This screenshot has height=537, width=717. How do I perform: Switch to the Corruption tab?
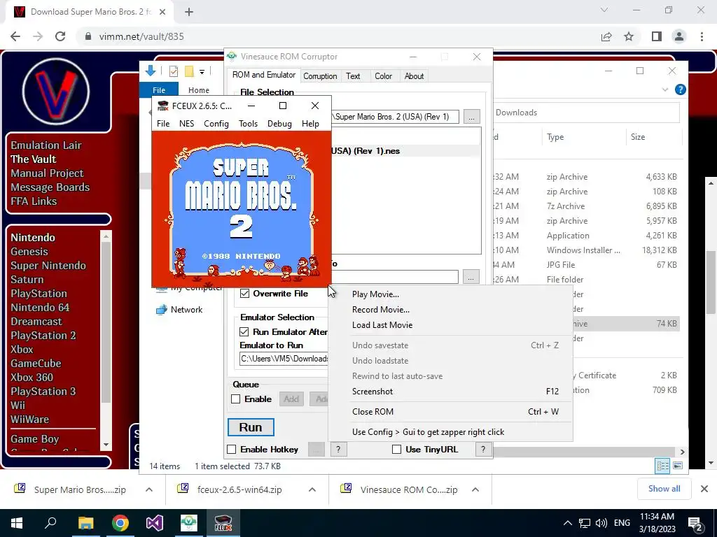pyautogui.click(x=320, y=76)
